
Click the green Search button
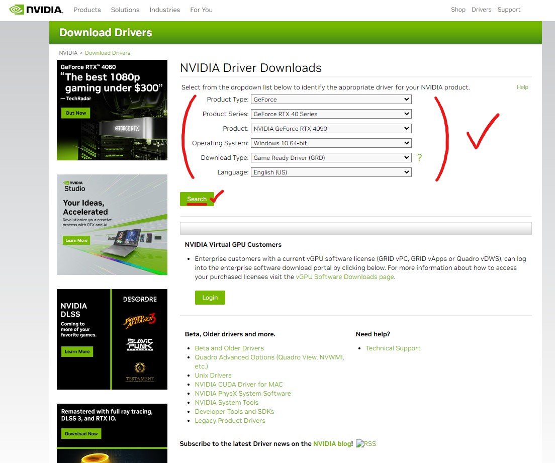pyautogui.click(x=197, y=199)
